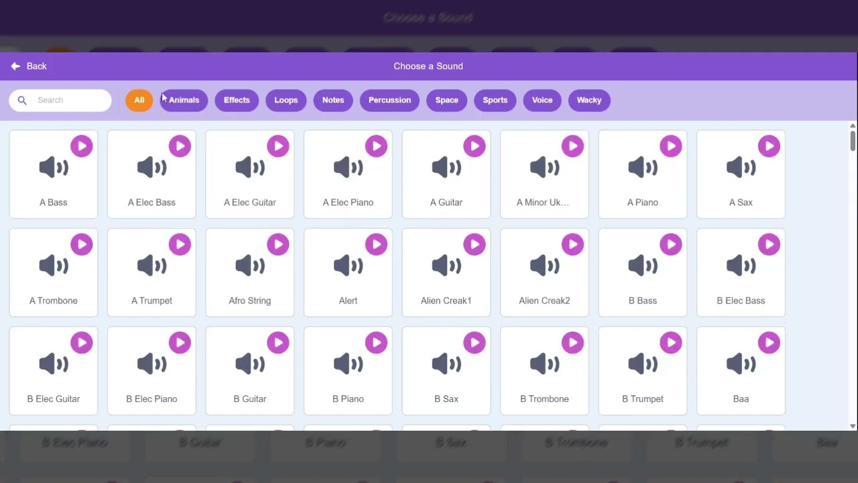858x483 pixels.
Task: Play the Alien Creak1 preview
Action: [475, 245]
